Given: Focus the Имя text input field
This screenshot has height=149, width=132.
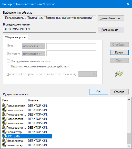Looking at the screenshot, I should [x=71, y=46].
